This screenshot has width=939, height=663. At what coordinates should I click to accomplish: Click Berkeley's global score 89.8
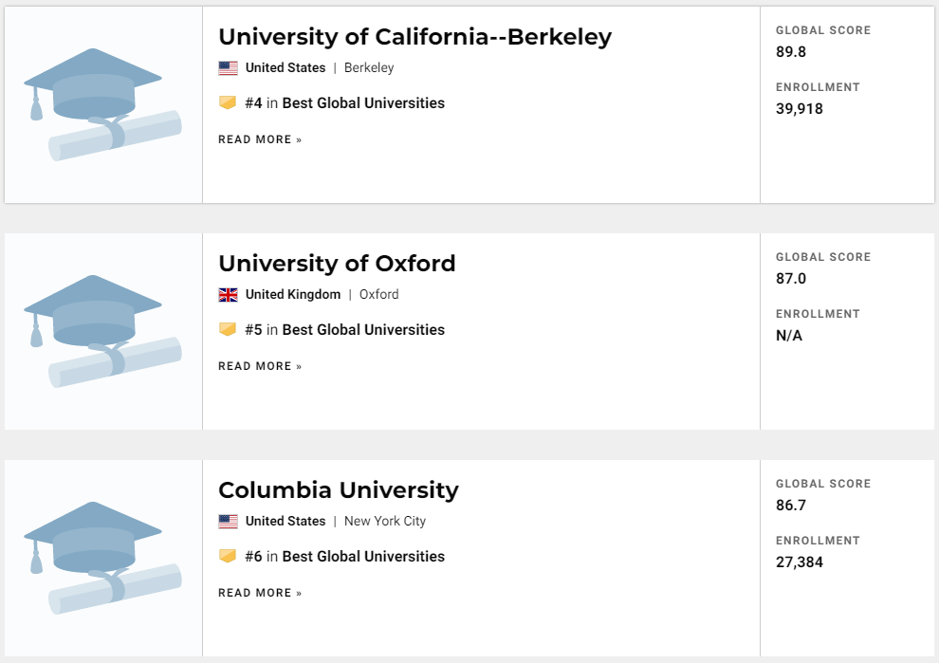pyautogui.click(x=791, y=52)
